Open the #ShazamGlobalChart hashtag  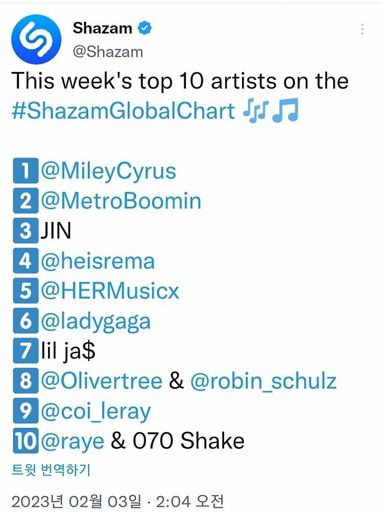point(123,111)
